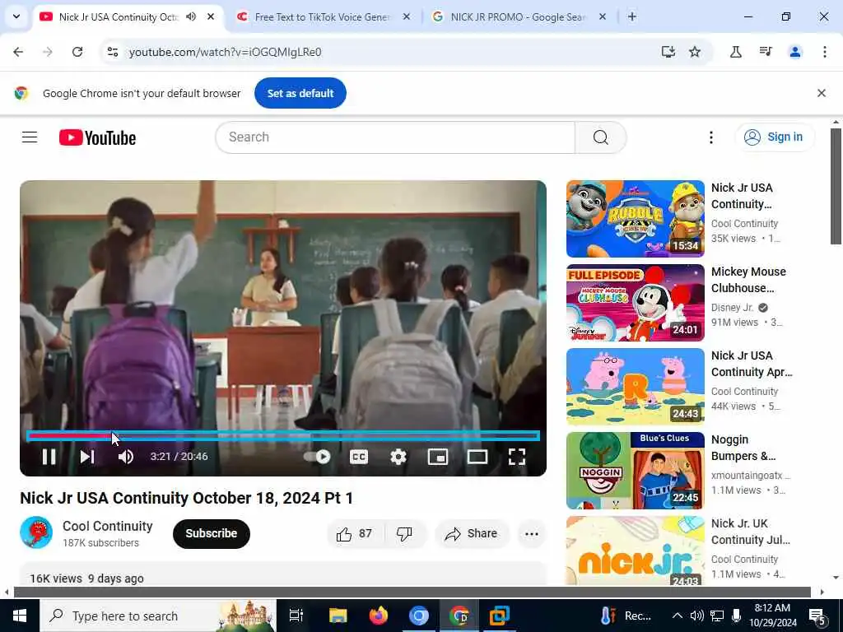Open system tray volume control
The width and height of the screenshot is (843, 632).
[696, 616]
